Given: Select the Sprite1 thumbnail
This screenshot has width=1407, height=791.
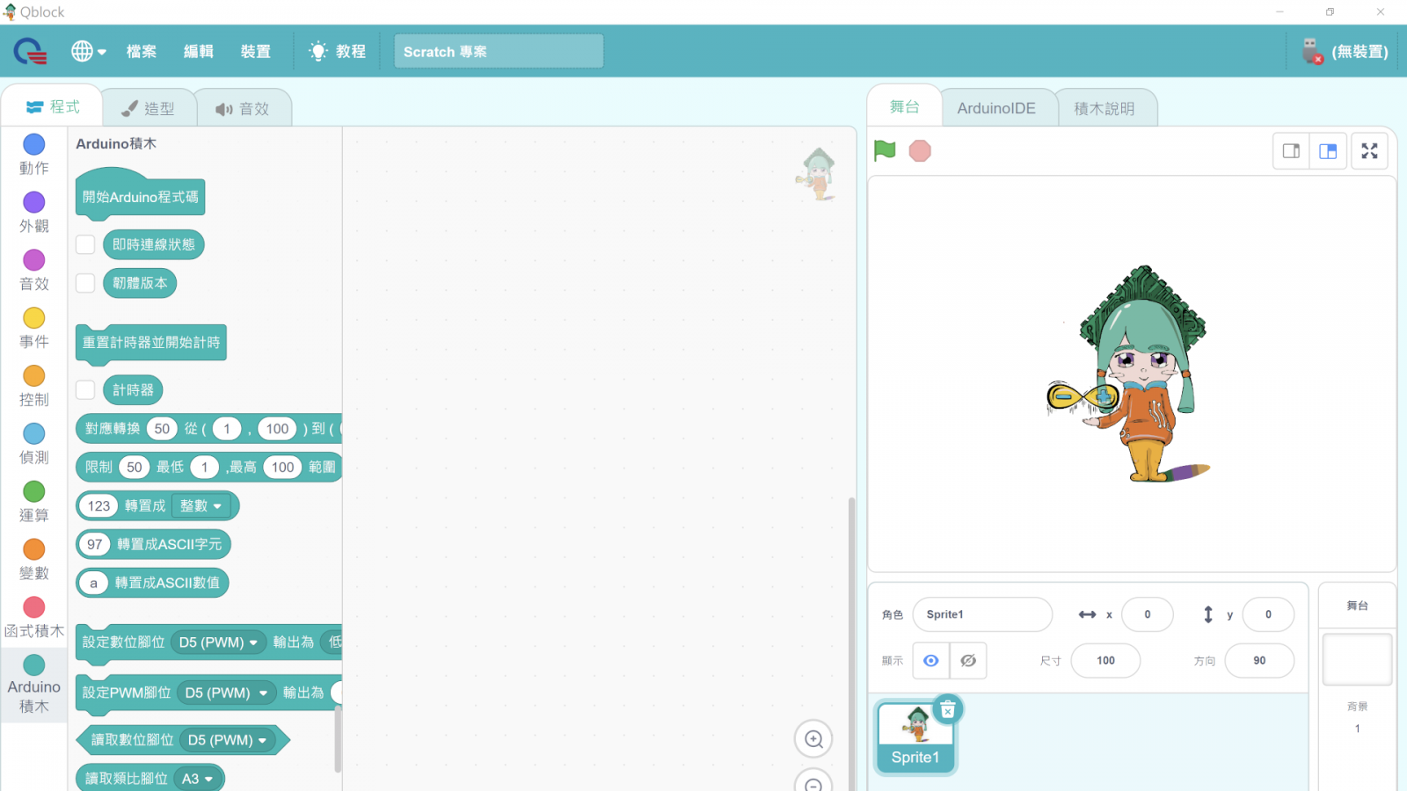Looking at the screenshot, I should pos(915,737).
